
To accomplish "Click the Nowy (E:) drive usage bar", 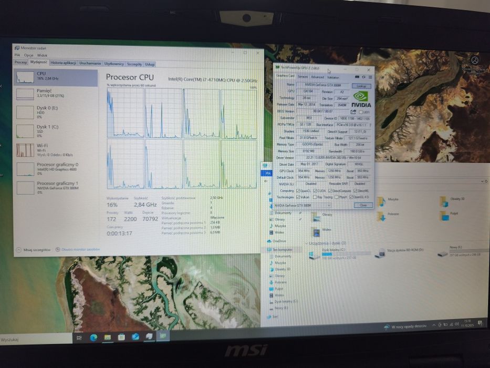I will 469,251.
